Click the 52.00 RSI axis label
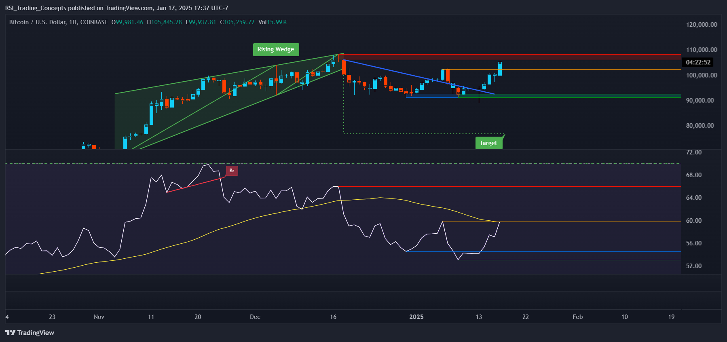This screenshot has height=342, width=727. click(x=694, y=266)
